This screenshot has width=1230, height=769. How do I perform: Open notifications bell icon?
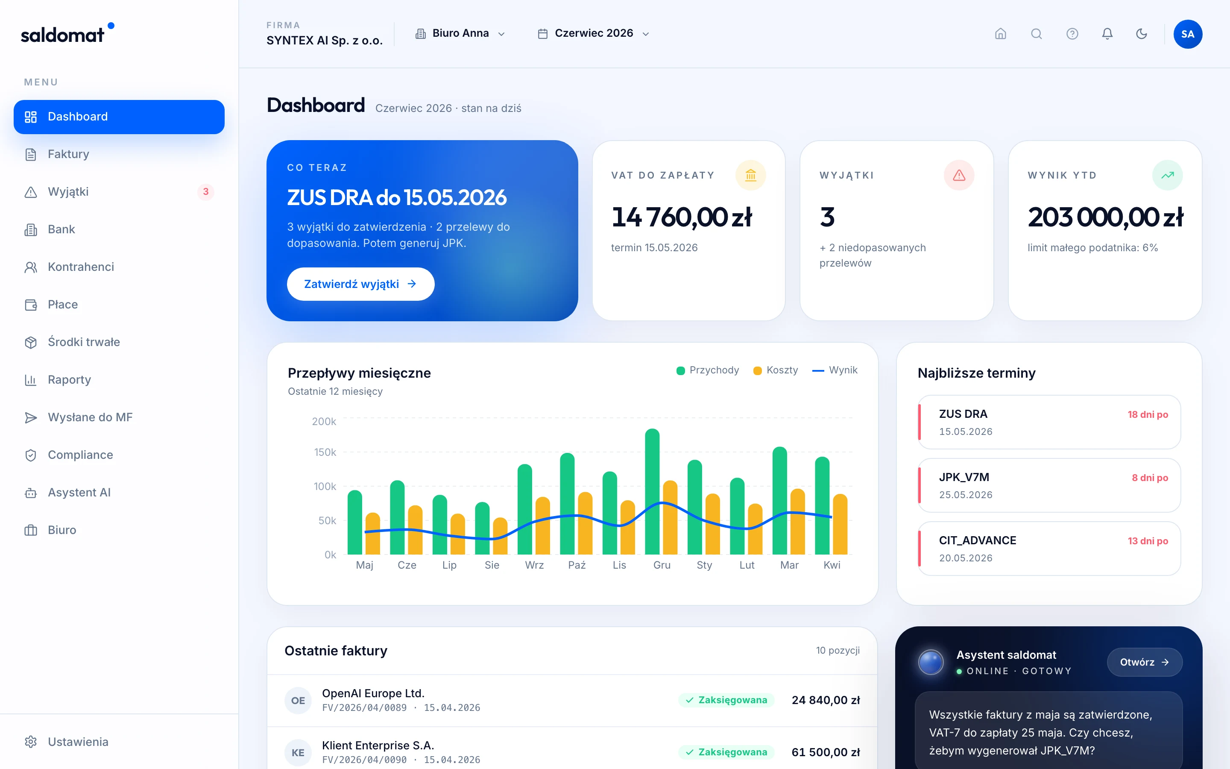[x=1107, y=34]
